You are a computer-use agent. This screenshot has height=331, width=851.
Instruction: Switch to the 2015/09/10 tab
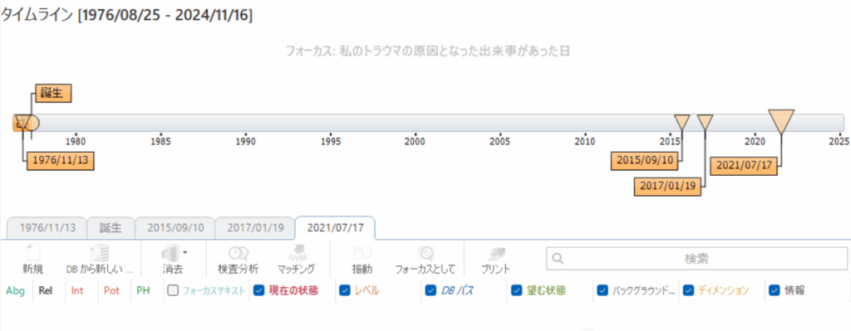click(175, 227)
